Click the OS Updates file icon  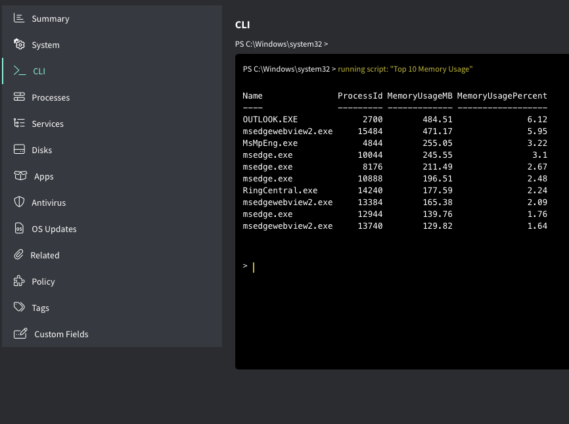point(19,228)
